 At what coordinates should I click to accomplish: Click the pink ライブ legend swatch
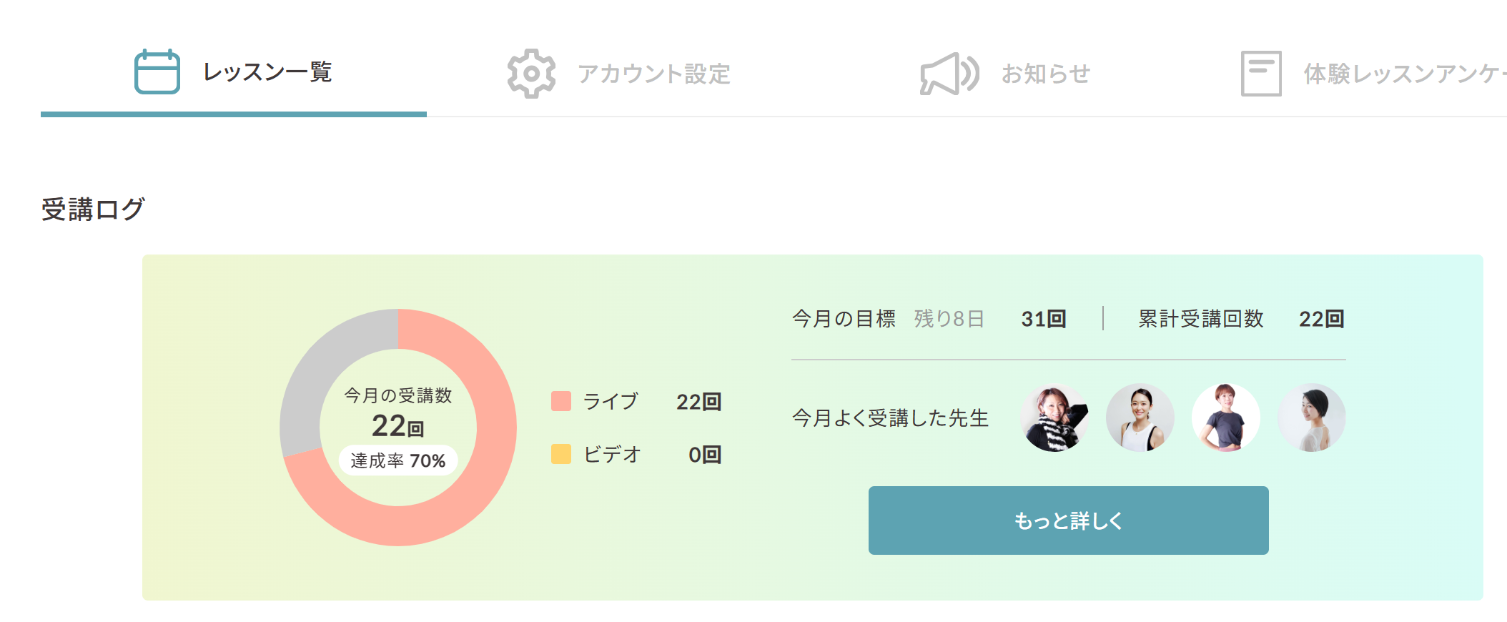(x=561, y=401)
